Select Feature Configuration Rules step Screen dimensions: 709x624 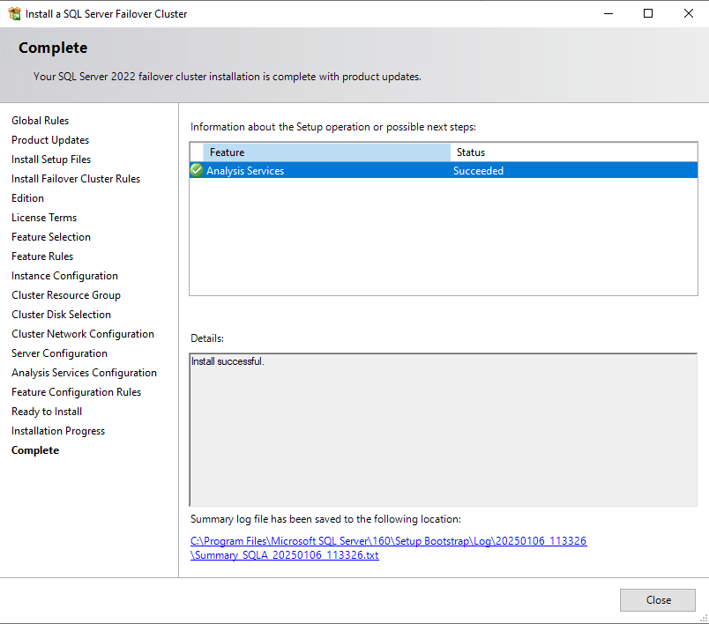(x=77, y=392)
